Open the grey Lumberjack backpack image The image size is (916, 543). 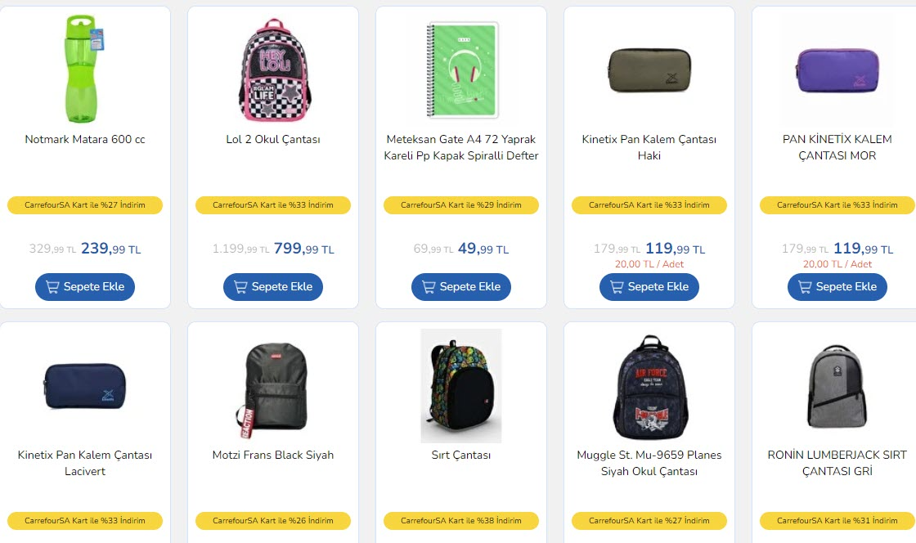pos(837,387)
